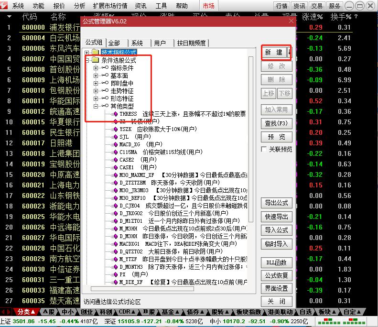Open the 报价 menu
This screenshot has height=327, width=378.
point(59,6)
